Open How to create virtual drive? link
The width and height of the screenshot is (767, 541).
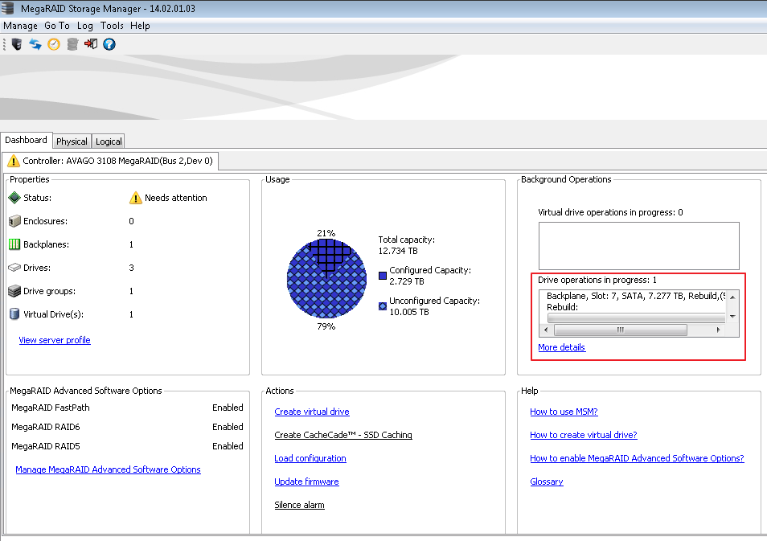(x=584, y=435)
